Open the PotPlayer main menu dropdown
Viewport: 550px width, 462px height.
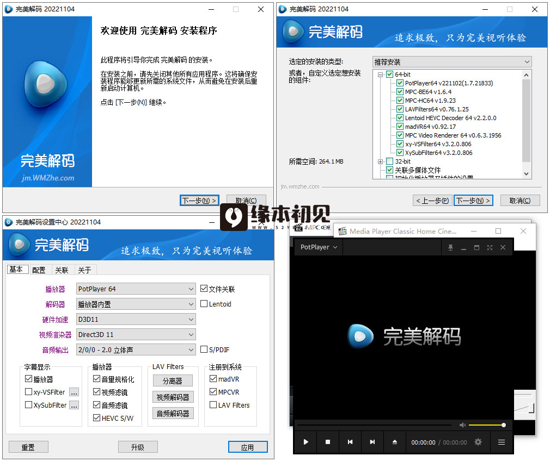point(319,247)
